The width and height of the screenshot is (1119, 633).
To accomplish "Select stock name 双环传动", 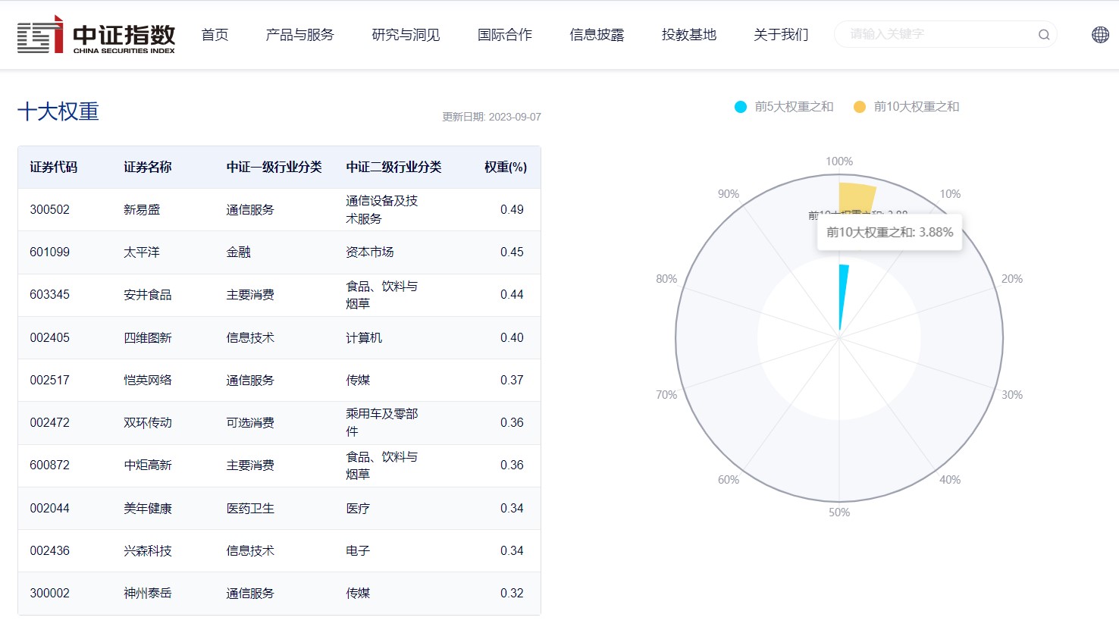I will click(148, 422).
